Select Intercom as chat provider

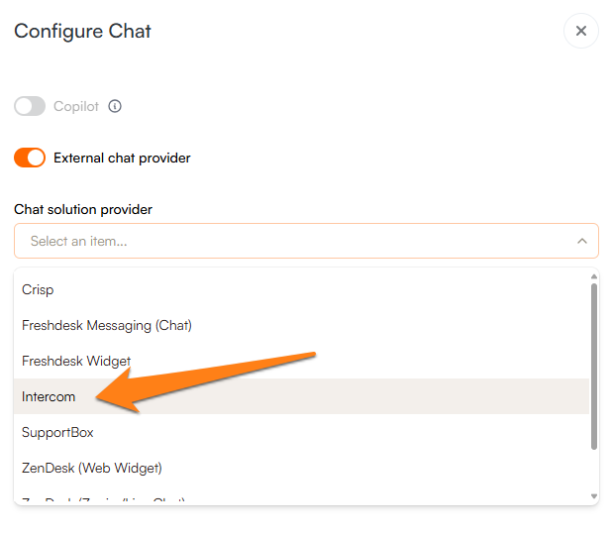pyautogui.click(x=49, y=396)
